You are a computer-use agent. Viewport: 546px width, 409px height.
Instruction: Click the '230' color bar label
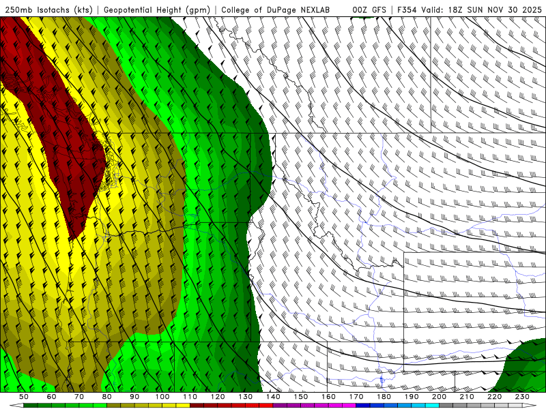coord(522,397)
